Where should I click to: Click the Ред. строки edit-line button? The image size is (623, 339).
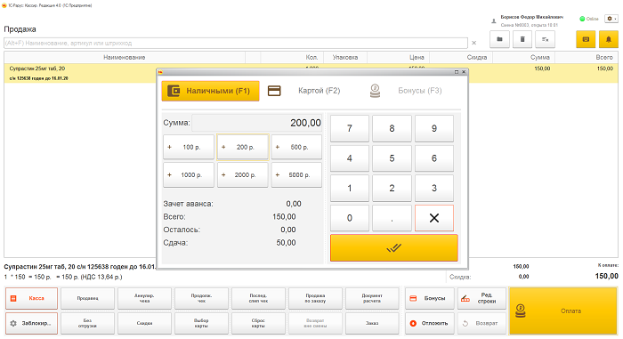tap(482, 298)
